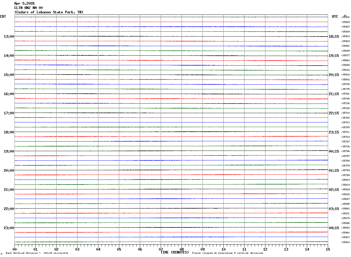Screen dimensions: 351x257
Task: Click the 21:15 UTC time label
Action: 334,94
